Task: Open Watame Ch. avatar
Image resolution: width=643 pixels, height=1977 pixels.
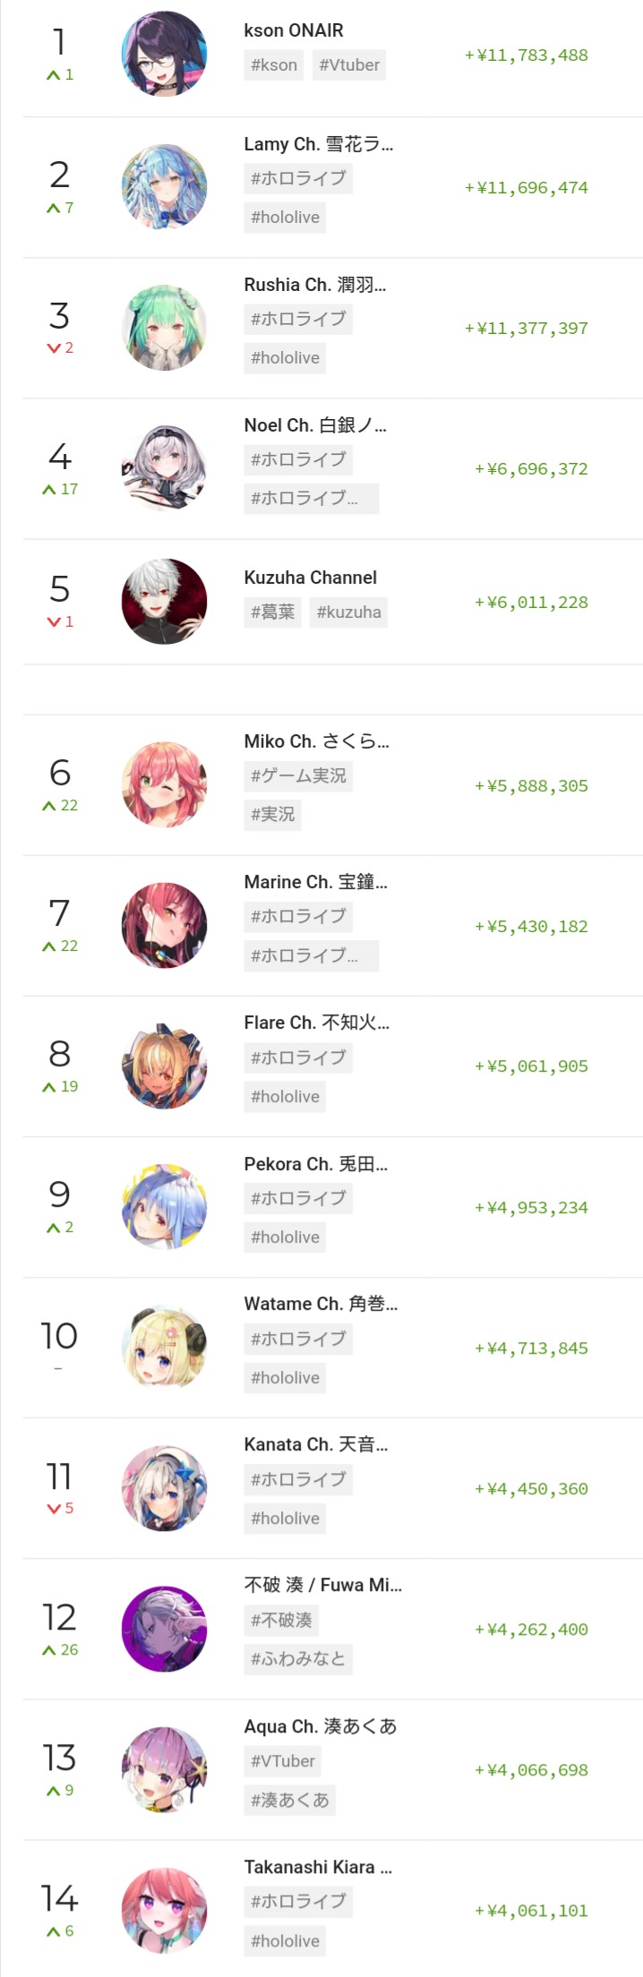Action: pos(164,1347)
